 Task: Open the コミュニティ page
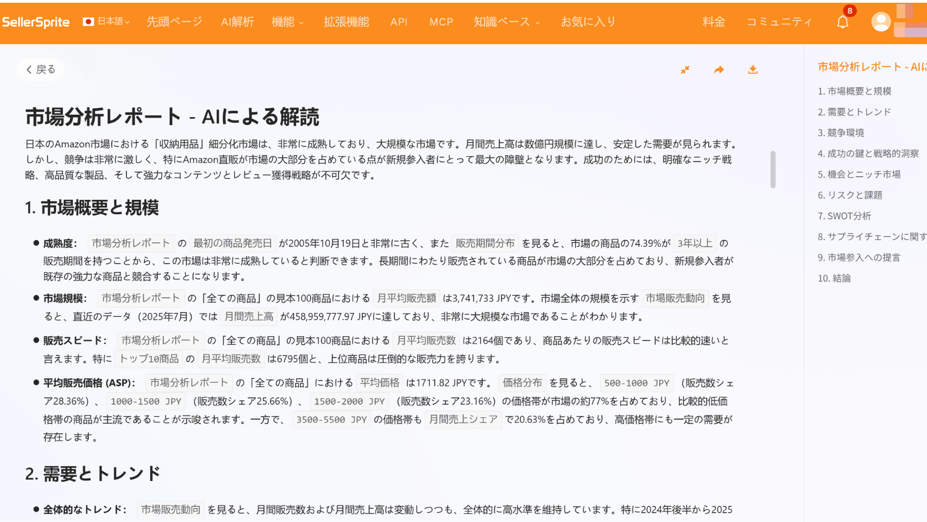click(x=779, y=22)
